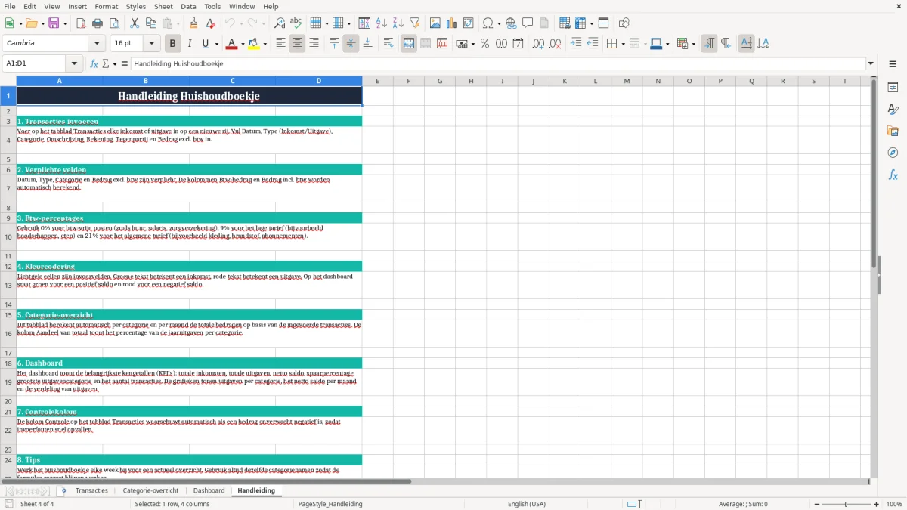
Task: Click the column A header
Action: 59,81
